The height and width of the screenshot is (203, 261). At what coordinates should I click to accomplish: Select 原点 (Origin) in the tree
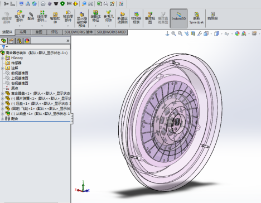[x=14, y=88]
